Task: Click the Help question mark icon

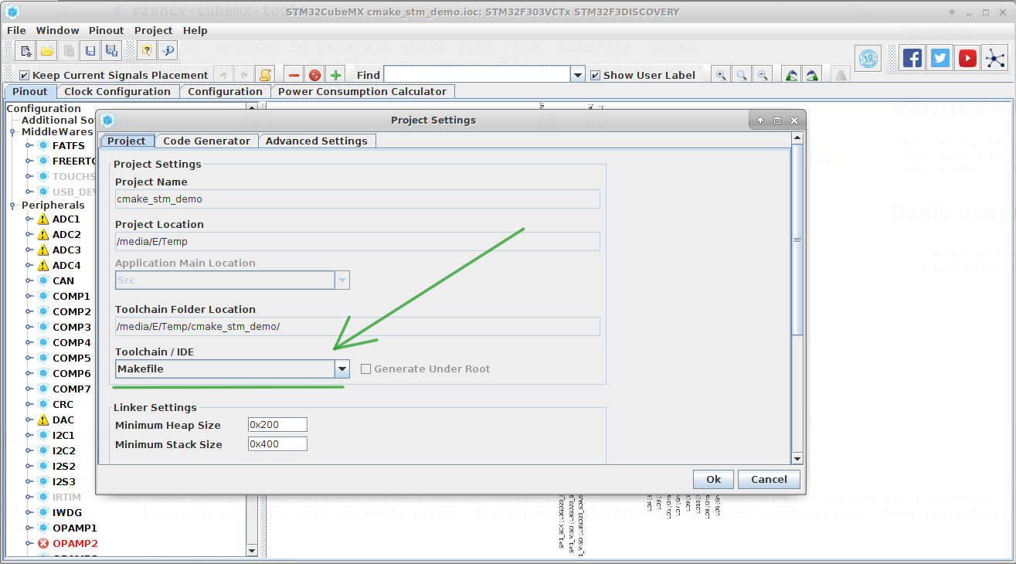Action: tap(145, 51)
